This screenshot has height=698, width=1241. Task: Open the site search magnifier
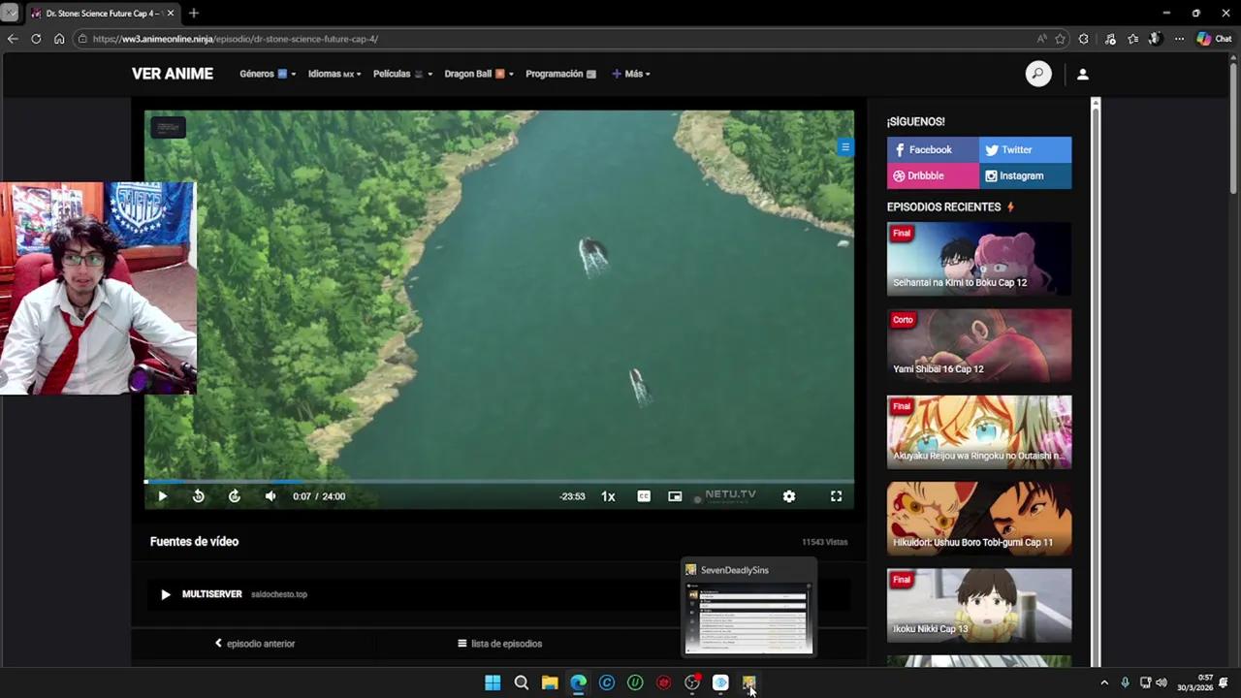point(1038,74)
